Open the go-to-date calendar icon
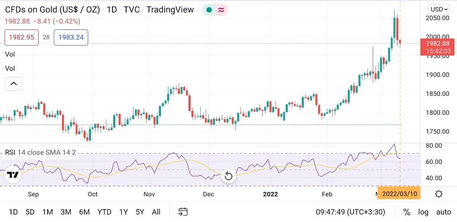457x222 pixels. [x=183, y=212]
